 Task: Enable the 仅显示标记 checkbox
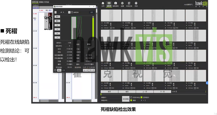(131, 97)
